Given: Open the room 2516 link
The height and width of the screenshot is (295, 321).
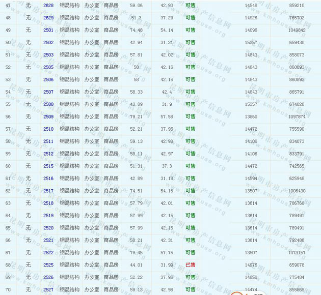Looking at the screenshot, I should coord(48,179).
